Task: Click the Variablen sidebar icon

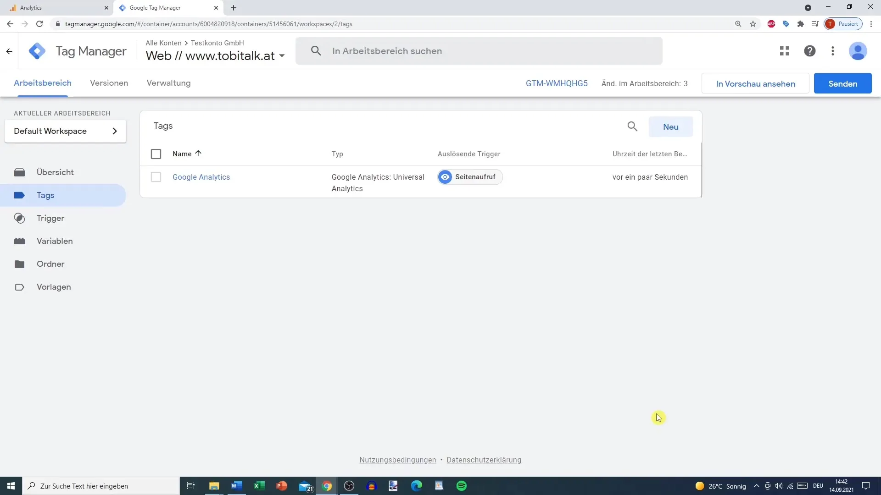Action: pyautogui.click(x=19, y=241)
